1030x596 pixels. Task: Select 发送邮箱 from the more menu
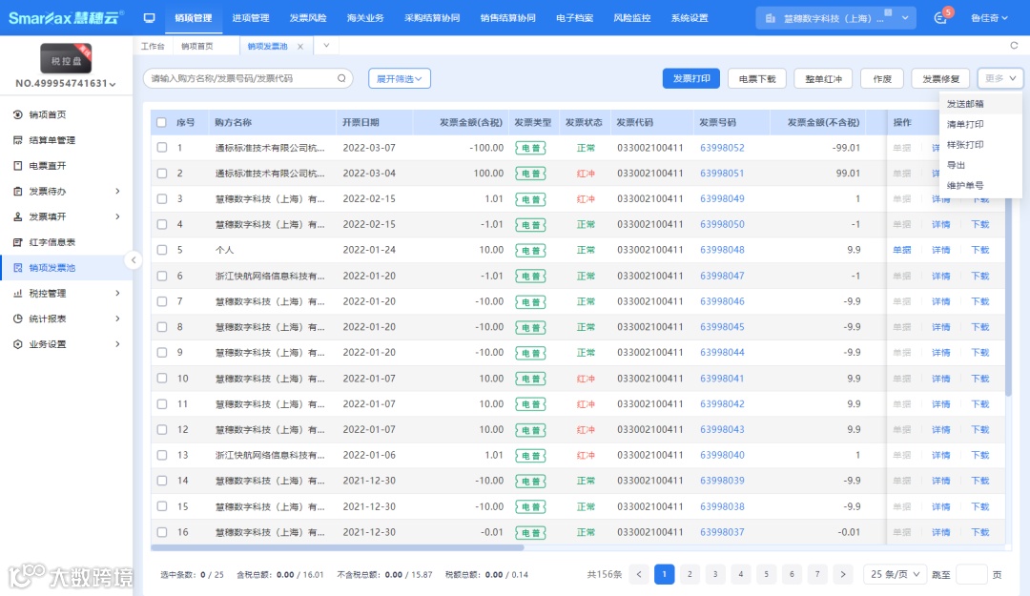(x=965, y=104)
